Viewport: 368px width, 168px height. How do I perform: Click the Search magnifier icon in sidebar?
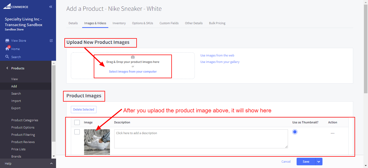[x=7, y=57]
